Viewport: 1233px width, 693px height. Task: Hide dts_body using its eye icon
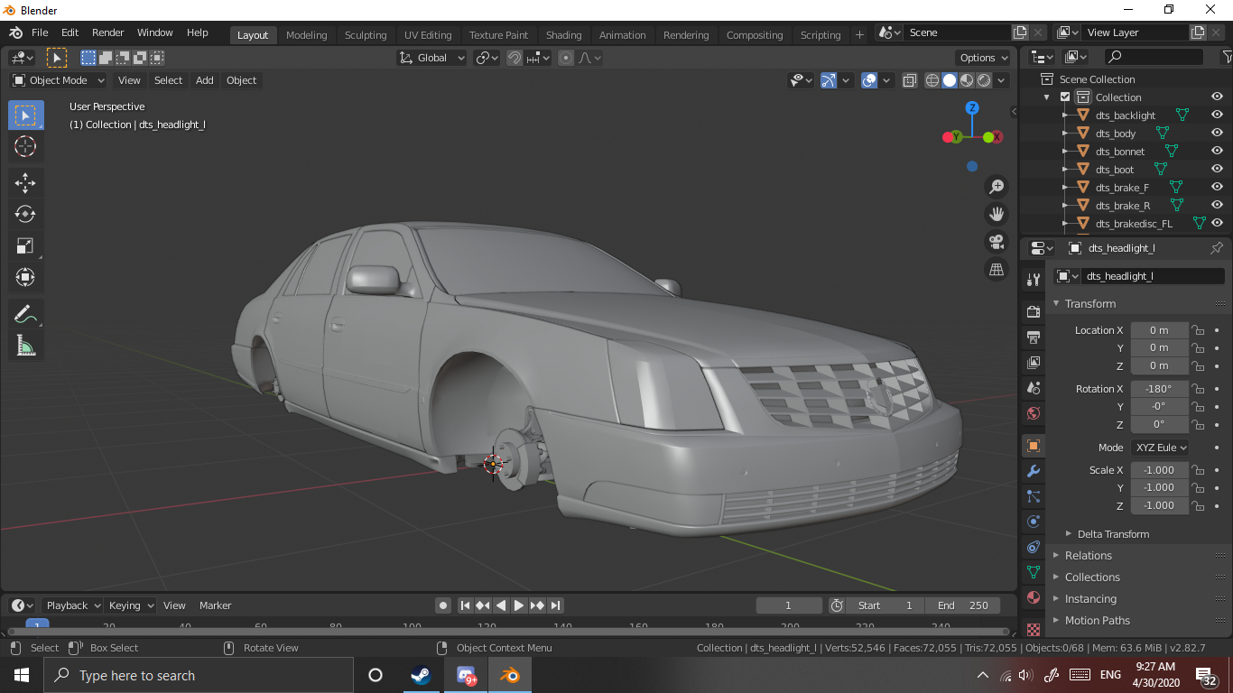(x=1217, y=134)
